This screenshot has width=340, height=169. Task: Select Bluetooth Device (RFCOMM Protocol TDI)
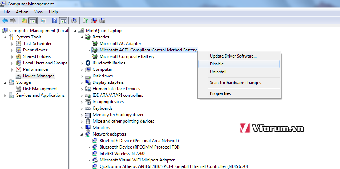140,147
